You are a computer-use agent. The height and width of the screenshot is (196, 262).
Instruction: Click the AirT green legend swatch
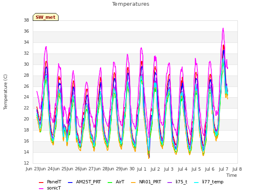pyautogui.click(x=110, y=183)
